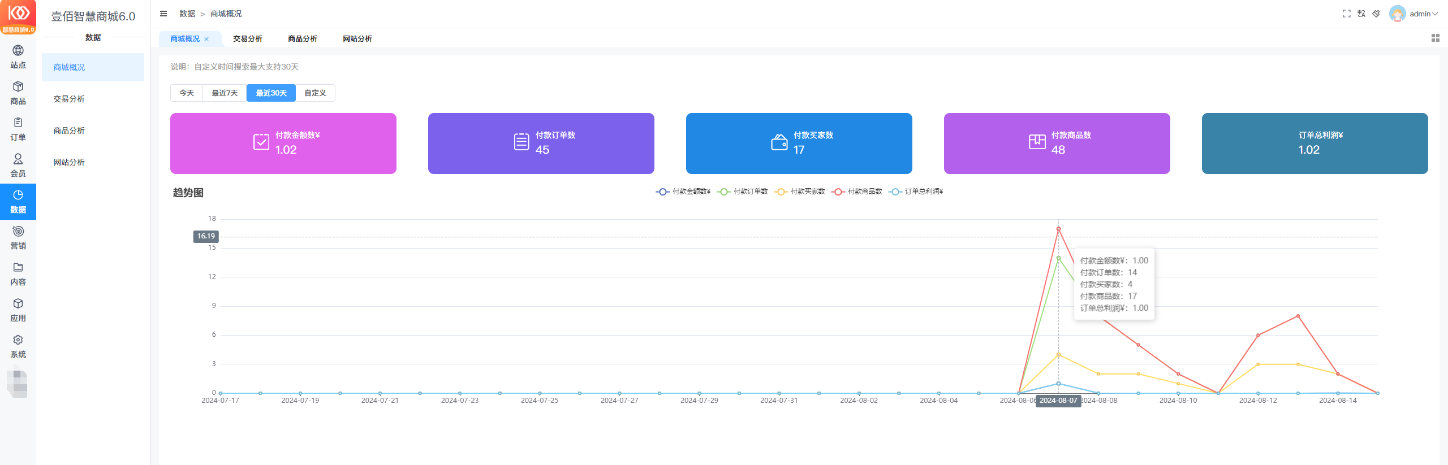This screenshot has width=1448, height=465.
Task: Close the 商城概况 tab
Action: coord(206,39)
